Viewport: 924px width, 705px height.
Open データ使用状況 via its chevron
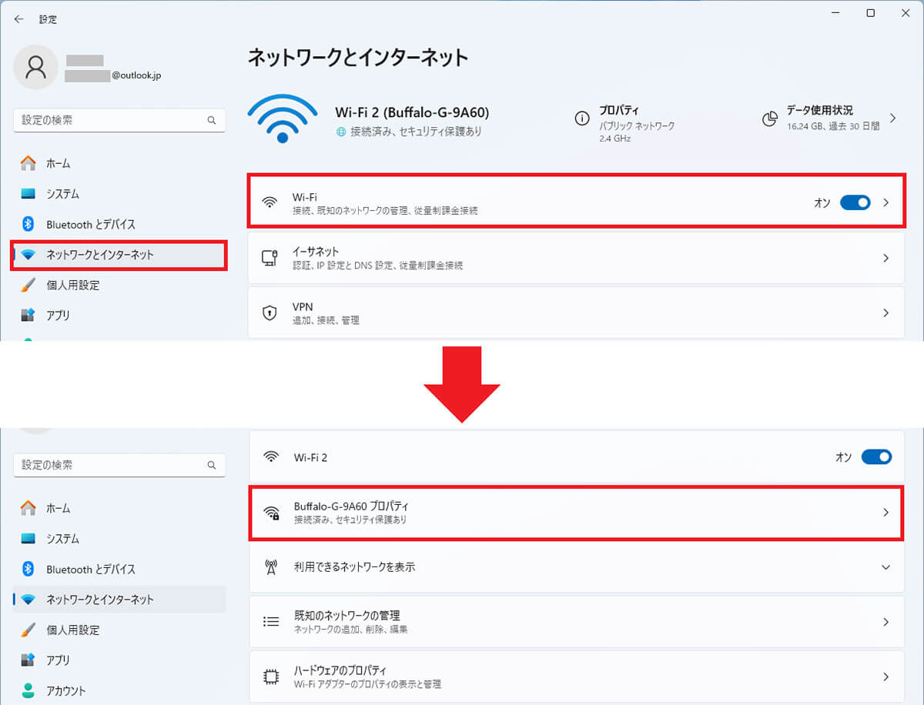click(x=892, y=118)
